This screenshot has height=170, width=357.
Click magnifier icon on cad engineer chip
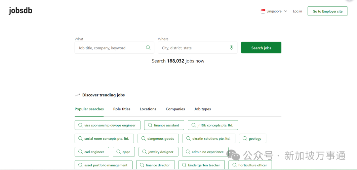[80, 152]
